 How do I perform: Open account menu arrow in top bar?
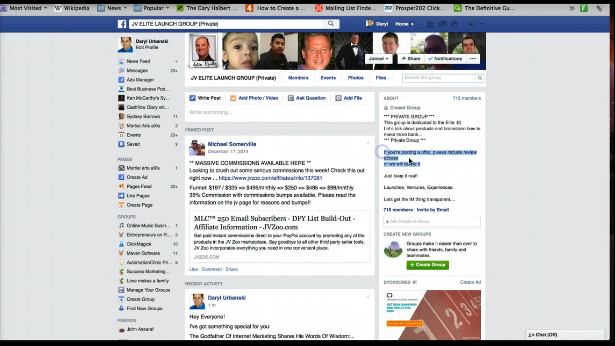(482, 24)
